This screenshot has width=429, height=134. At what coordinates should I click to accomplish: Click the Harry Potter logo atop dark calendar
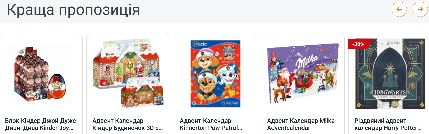(x=394, y=43)
